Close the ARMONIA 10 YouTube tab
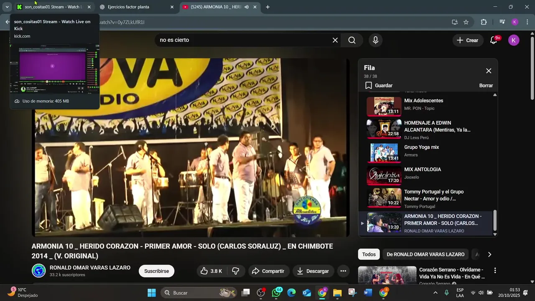Image resolution: width=535 pixels, height=301 pixels. point(255,7)
